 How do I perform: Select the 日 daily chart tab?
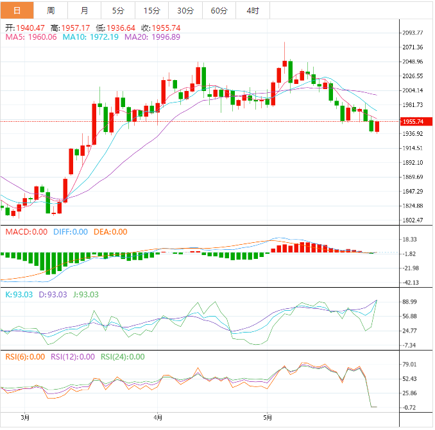[x=17, y=11]
